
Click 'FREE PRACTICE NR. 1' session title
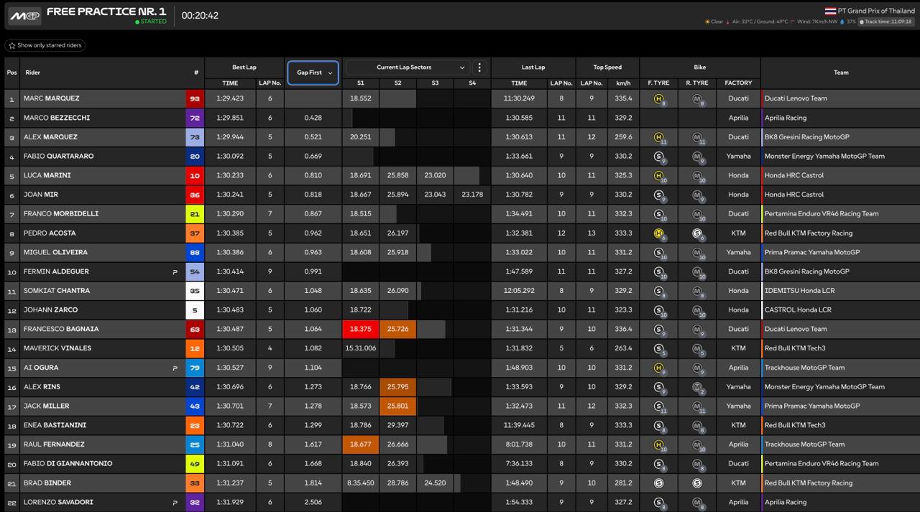106,11
